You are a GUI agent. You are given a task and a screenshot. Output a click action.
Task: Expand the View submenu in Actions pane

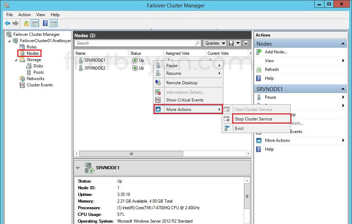pos(343,61)
